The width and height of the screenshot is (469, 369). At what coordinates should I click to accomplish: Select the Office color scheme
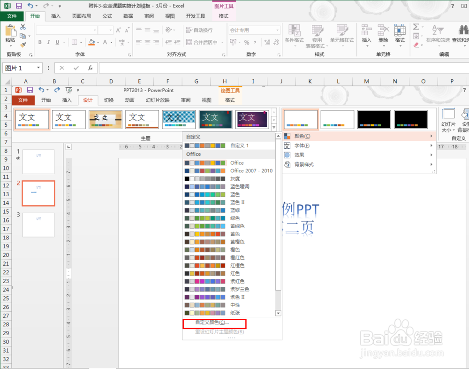click(228, 162)
